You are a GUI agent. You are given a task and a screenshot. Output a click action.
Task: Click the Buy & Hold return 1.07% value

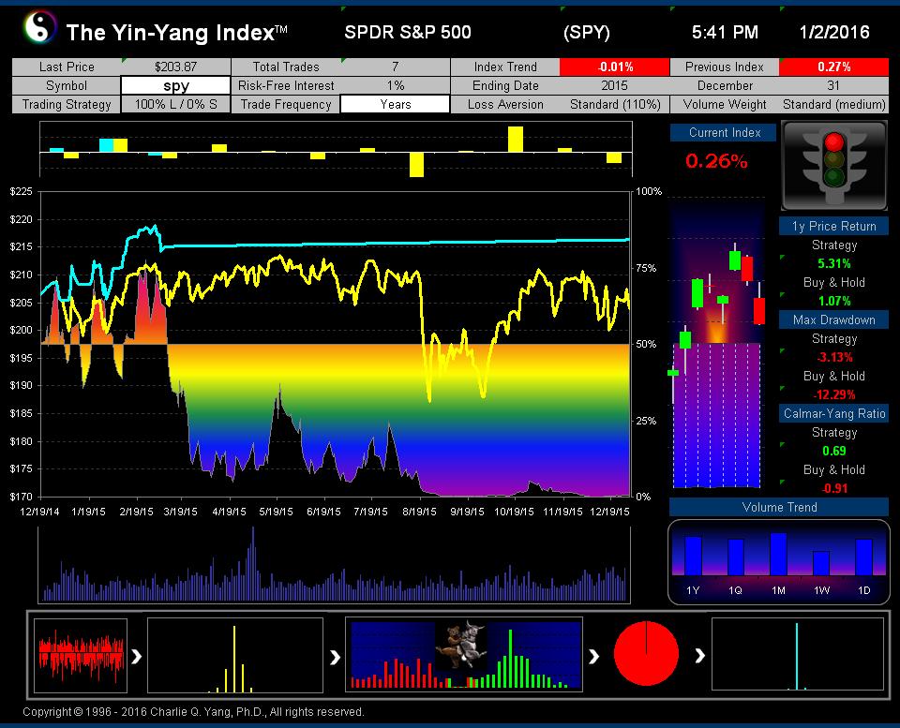click(x=834, y=301)
